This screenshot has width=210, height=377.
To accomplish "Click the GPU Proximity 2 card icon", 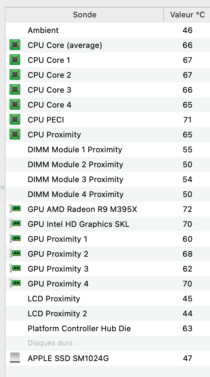I will coord(15,253).
